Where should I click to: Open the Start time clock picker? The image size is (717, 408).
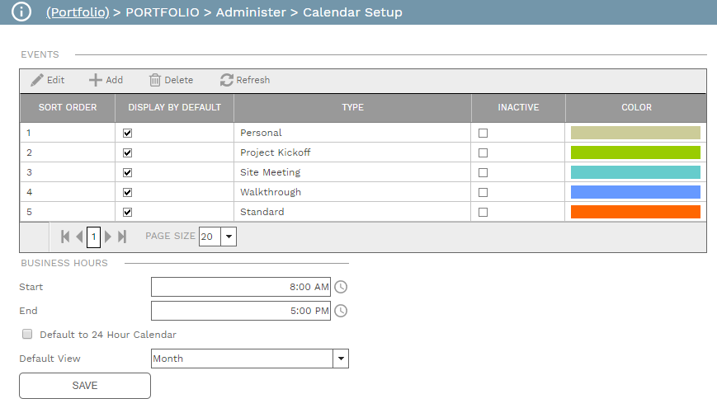340,287
